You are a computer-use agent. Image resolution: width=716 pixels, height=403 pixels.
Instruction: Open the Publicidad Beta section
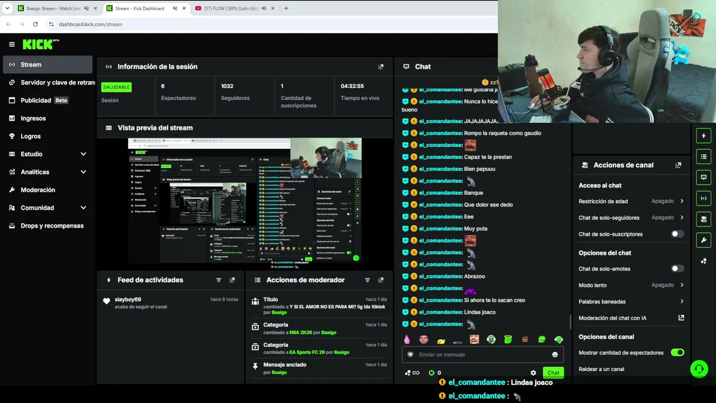(x=48, y=100)
